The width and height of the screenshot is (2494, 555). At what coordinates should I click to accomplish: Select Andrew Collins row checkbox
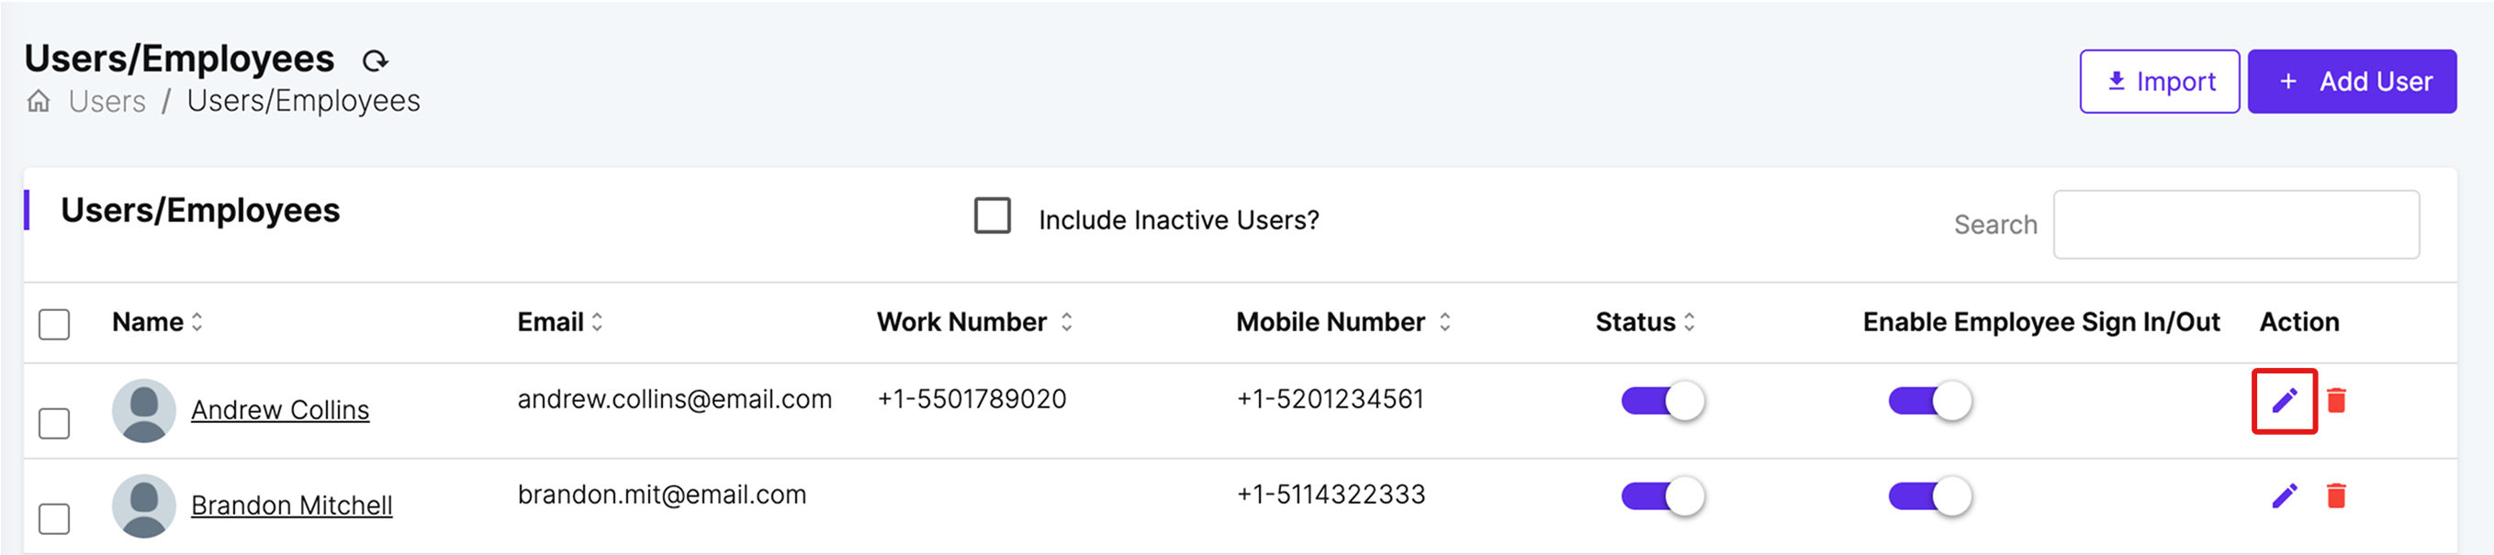tap(54, 424)
